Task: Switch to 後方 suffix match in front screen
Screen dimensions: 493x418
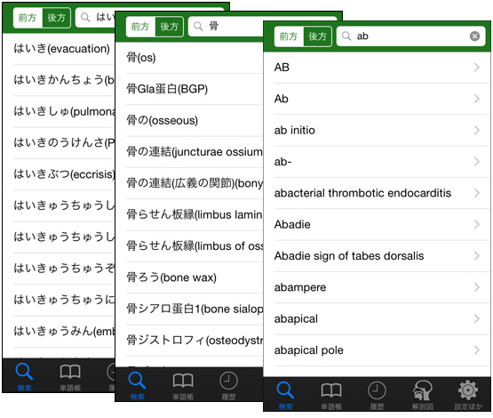Action: tap(317, 36)
